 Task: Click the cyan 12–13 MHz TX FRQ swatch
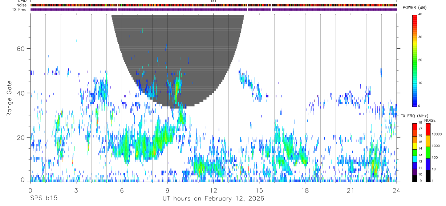point(414,159)
